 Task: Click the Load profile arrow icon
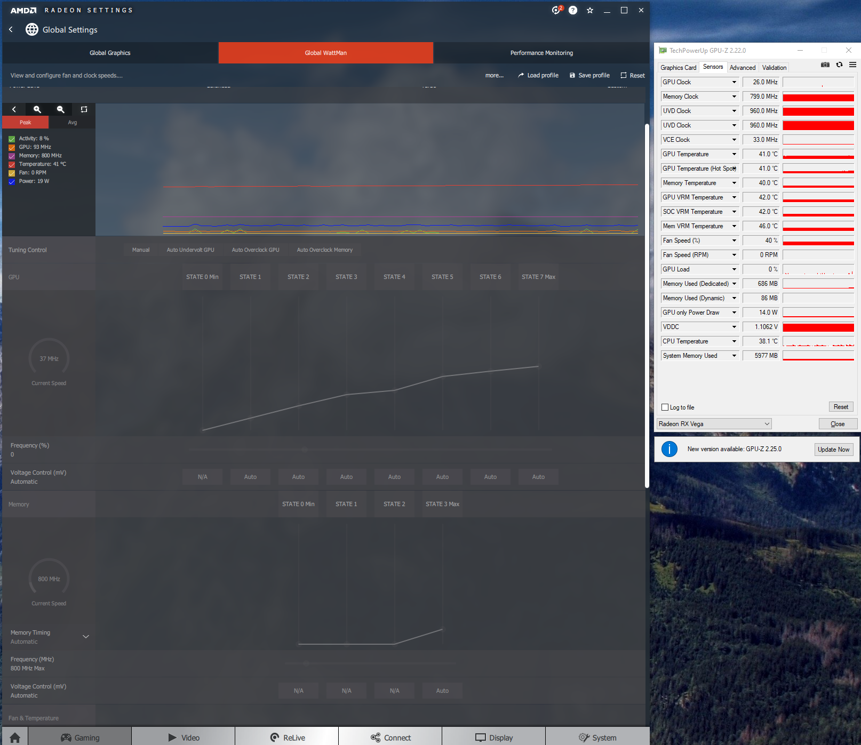[521, 75]
